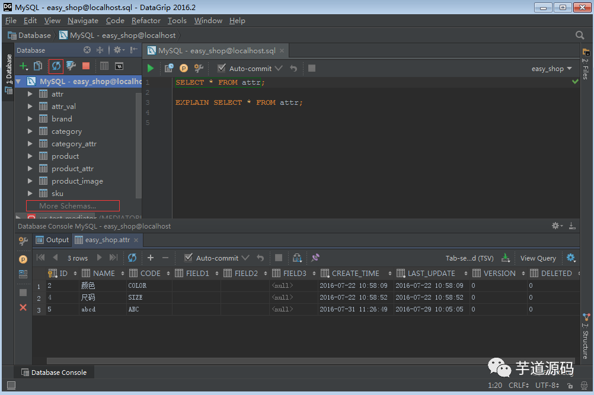The image size is (594, 395).
Task: Click the UTF-8 encoding status entry
Action: [x=547, y=385]
